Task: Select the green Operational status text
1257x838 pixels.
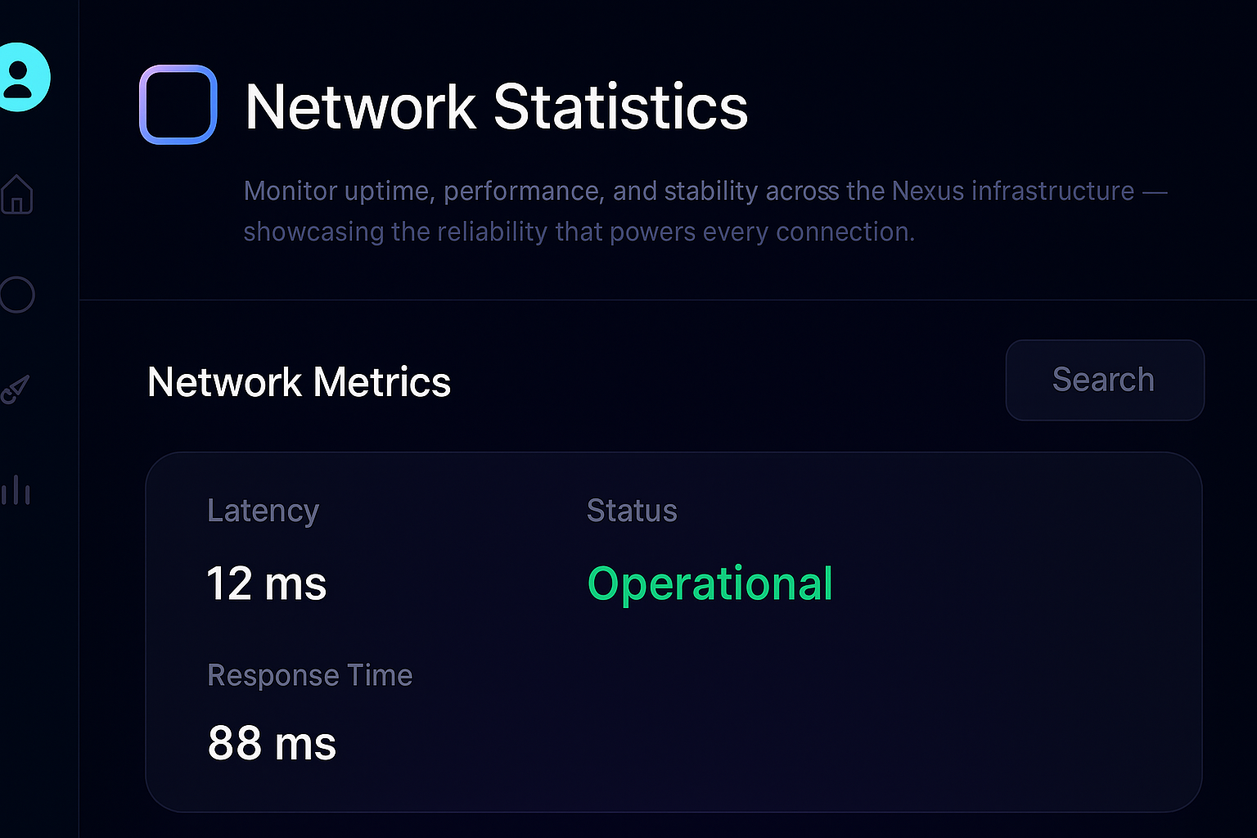Action: [x=710, y=583]
